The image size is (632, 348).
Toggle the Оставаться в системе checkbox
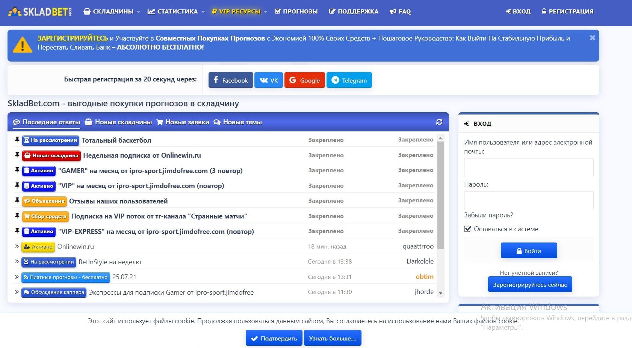tap(467, 229)
